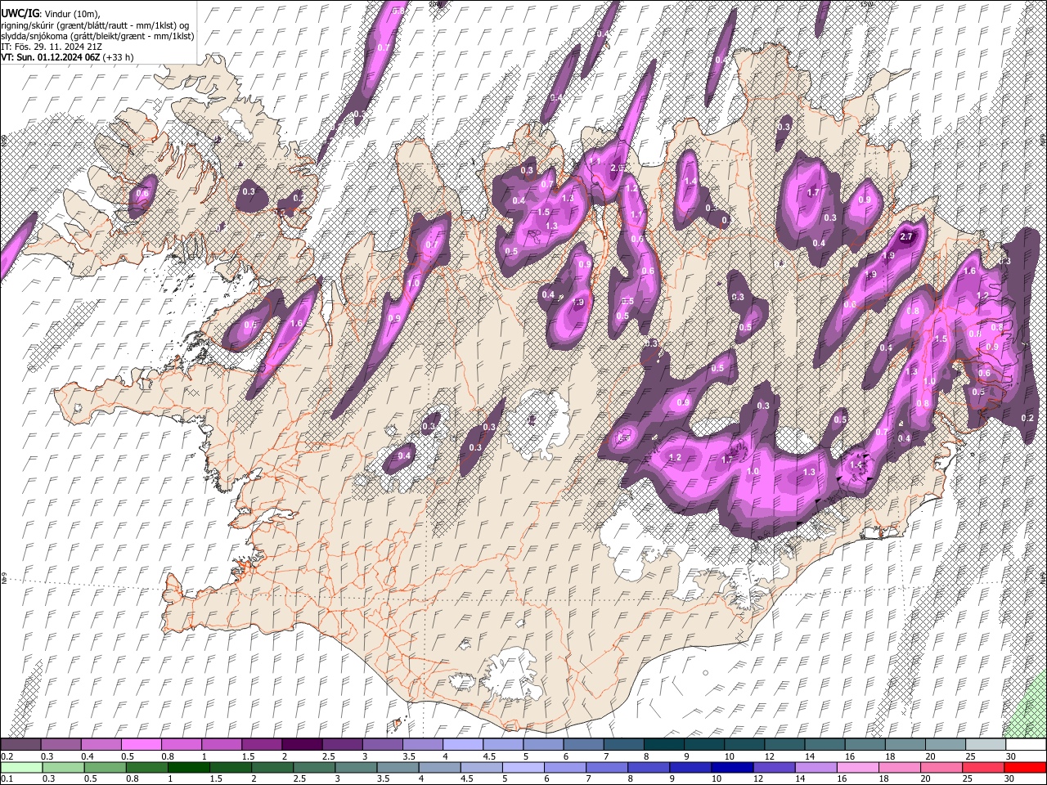Pick bright pink upper swatch labeled 0.5
Viewport: 1047px width, 785px height.
[142, 744]
